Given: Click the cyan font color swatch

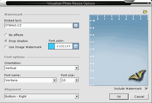Looking at the screenshot, I should click(51, 46).
